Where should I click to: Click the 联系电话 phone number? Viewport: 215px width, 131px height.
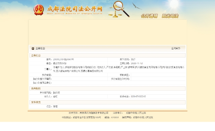point(138,96)
